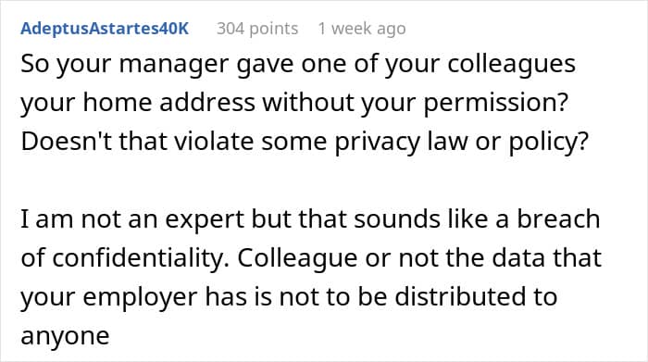The width and height of the screenshot is (648, 362).
Task: Click the word violate in the comment
Action: coord(213,141)
